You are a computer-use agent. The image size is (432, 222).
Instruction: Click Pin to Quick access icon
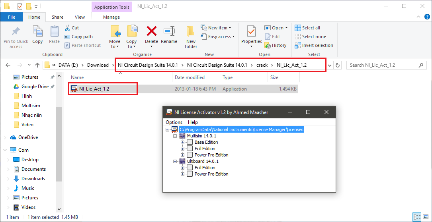coord(16,31)
